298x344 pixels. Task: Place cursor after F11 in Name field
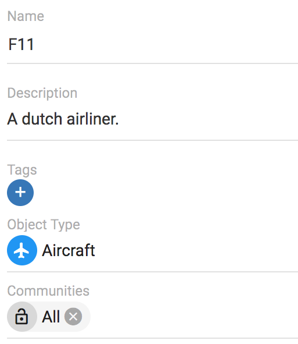(x=35, y=45)
